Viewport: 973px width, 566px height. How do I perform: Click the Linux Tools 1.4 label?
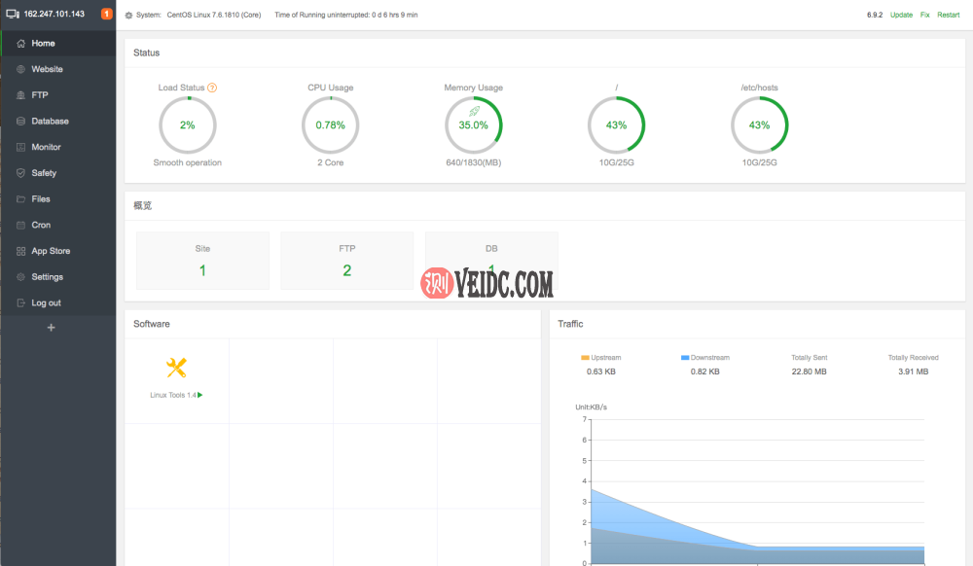click(172, 395)
